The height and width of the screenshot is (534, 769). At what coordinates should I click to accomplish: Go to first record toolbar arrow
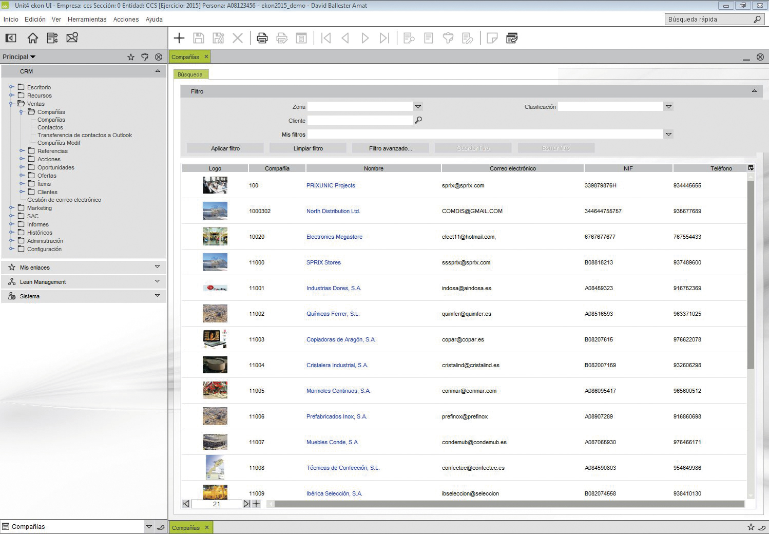pos(326,38)
